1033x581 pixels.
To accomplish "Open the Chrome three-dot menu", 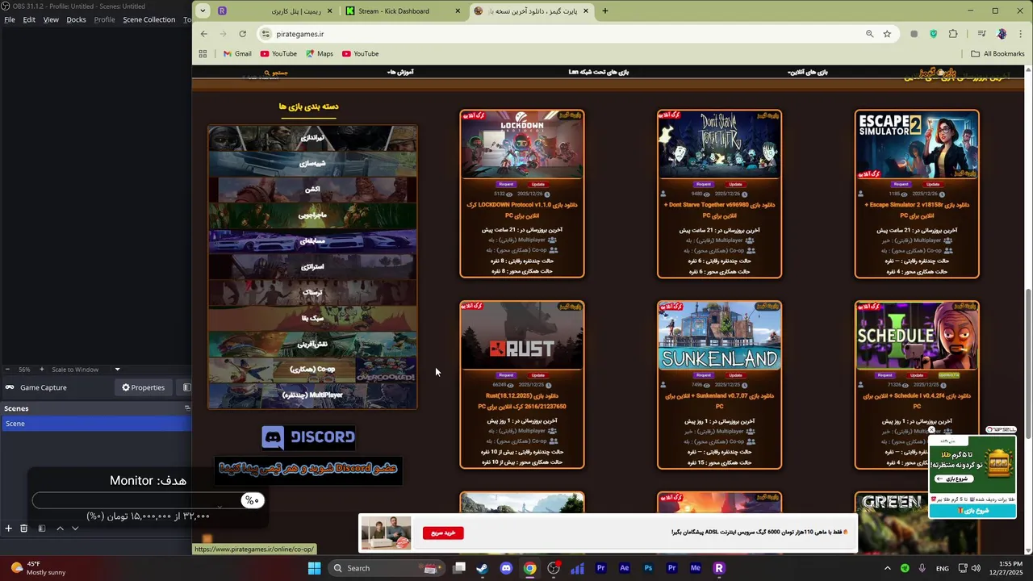I will point(1021,34).
